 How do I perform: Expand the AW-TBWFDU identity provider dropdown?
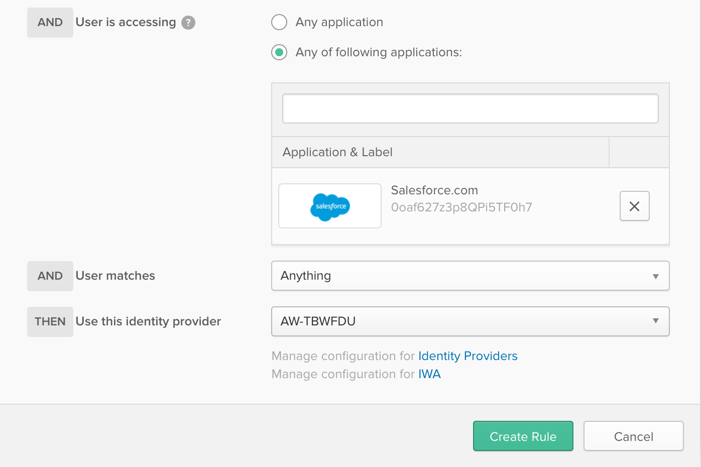(470, 321)
